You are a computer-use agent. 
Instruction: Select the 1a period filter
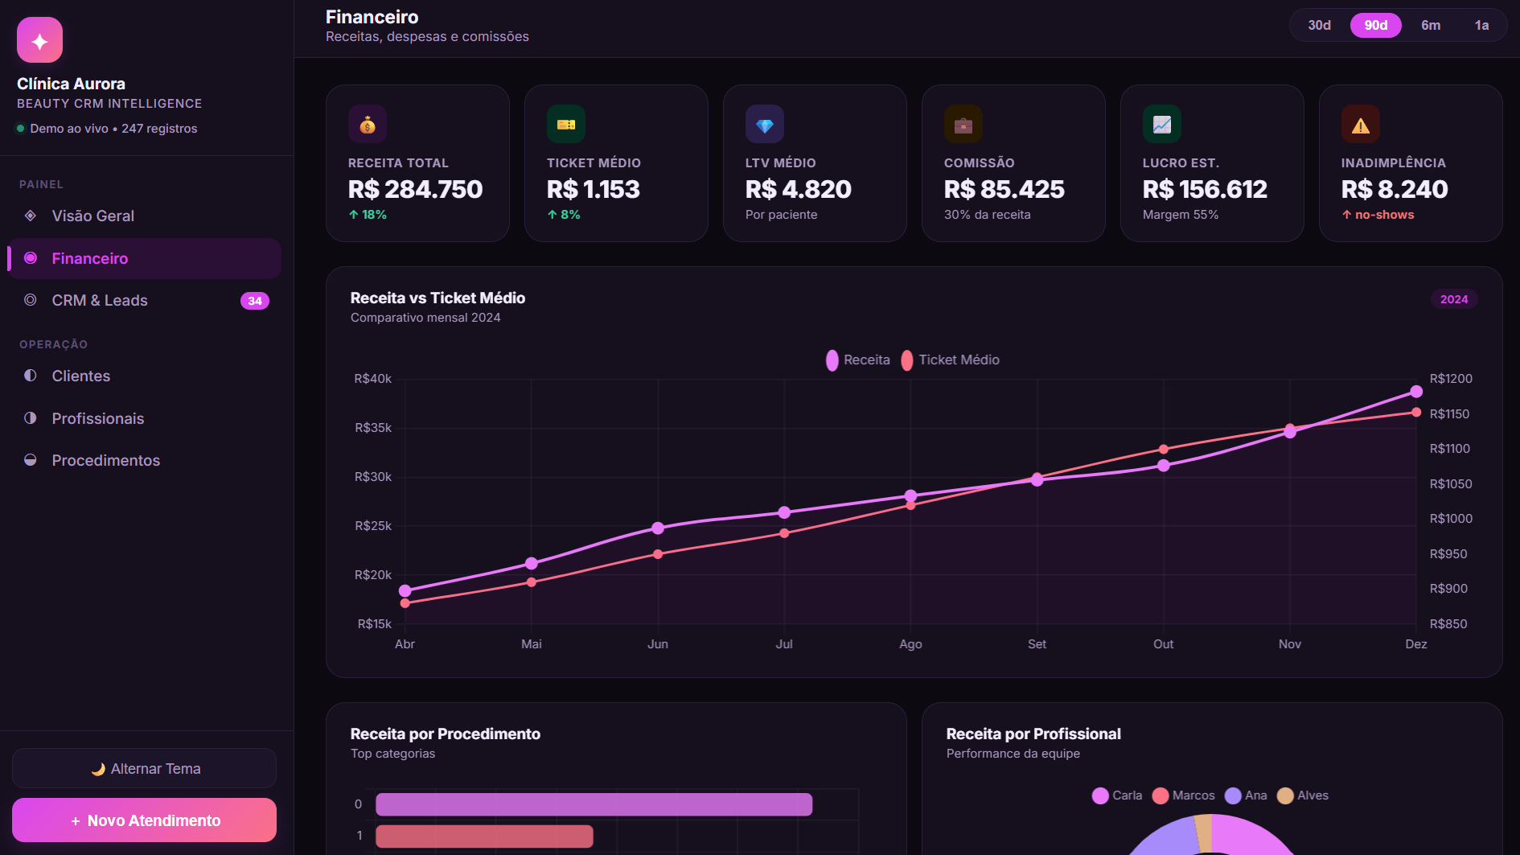1481,25
